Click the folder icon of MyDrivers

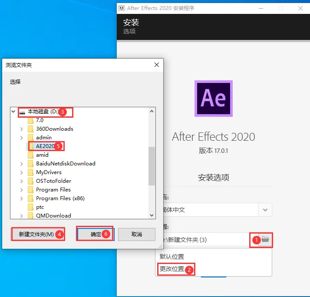pos(30,172)
